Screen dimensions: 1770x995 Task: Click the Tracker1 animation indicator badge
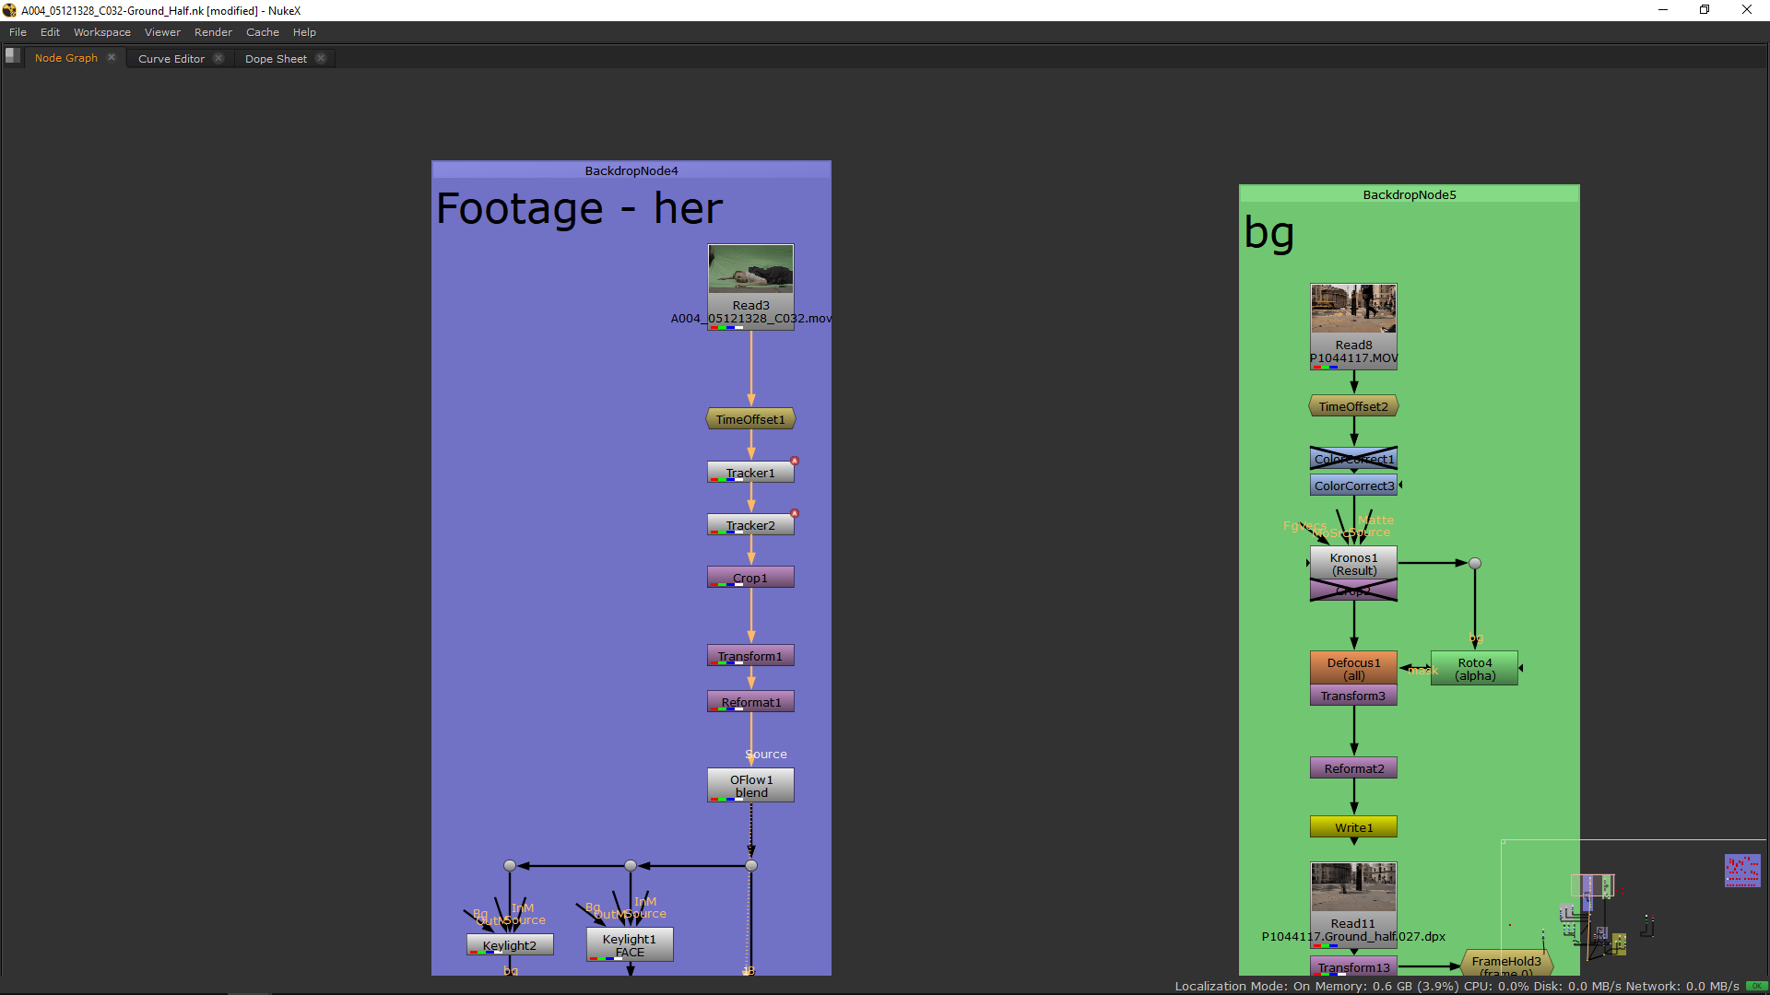794,461
